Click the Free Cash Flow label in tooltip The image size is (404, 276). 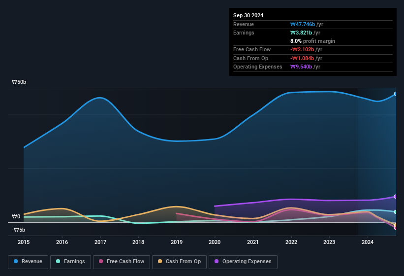click(x=252, y=49)
